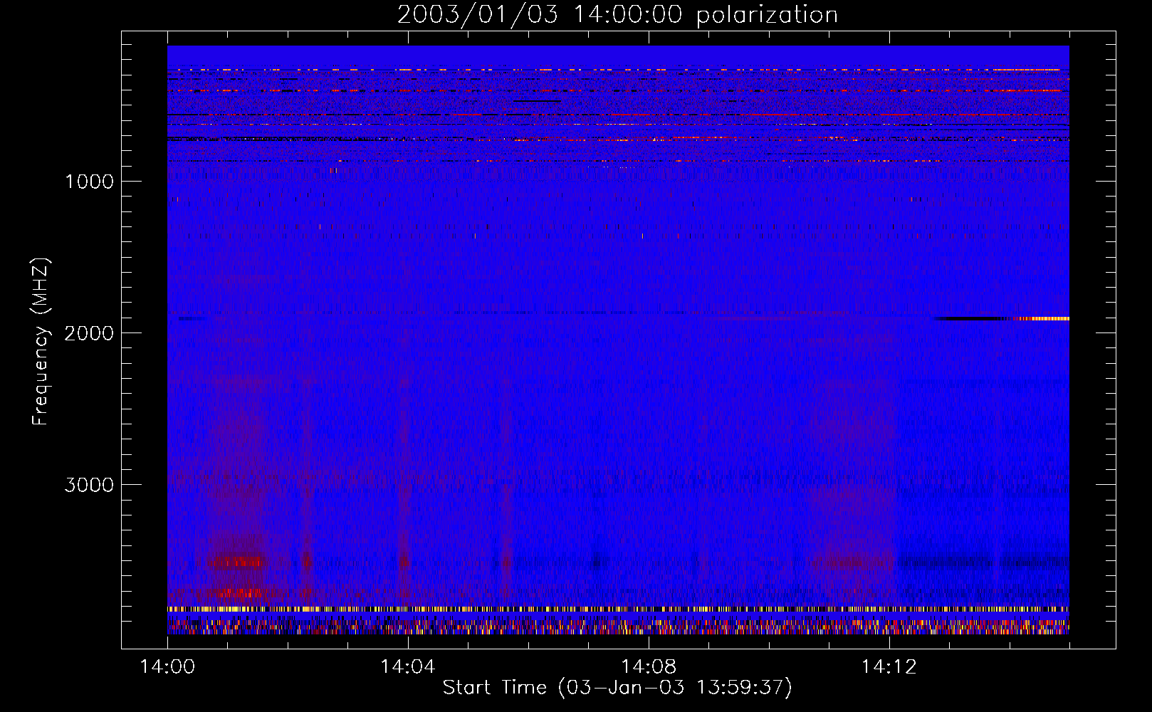Select the '1000' frequency axis label
The width and height of the screenshot is (1152, 712).
(89, 182)
